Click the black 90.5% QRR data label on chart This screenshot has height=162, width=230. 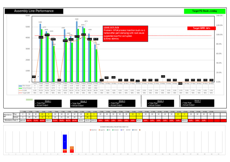coord(41,37)
